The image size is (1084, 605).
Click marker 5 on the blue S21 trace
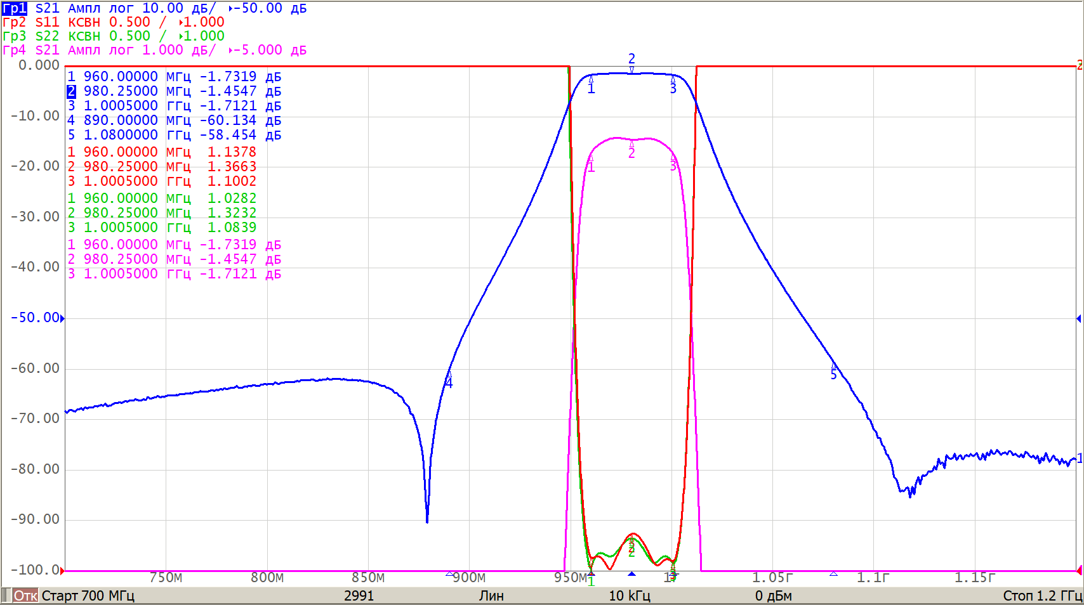point(833,373)
